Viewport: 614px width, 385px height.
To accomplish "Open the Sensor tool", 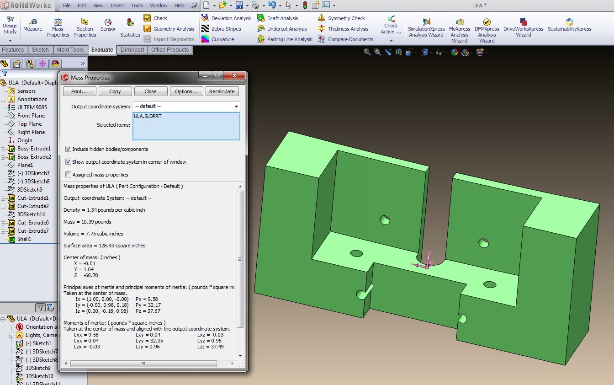I will click(x=108, y=26).
